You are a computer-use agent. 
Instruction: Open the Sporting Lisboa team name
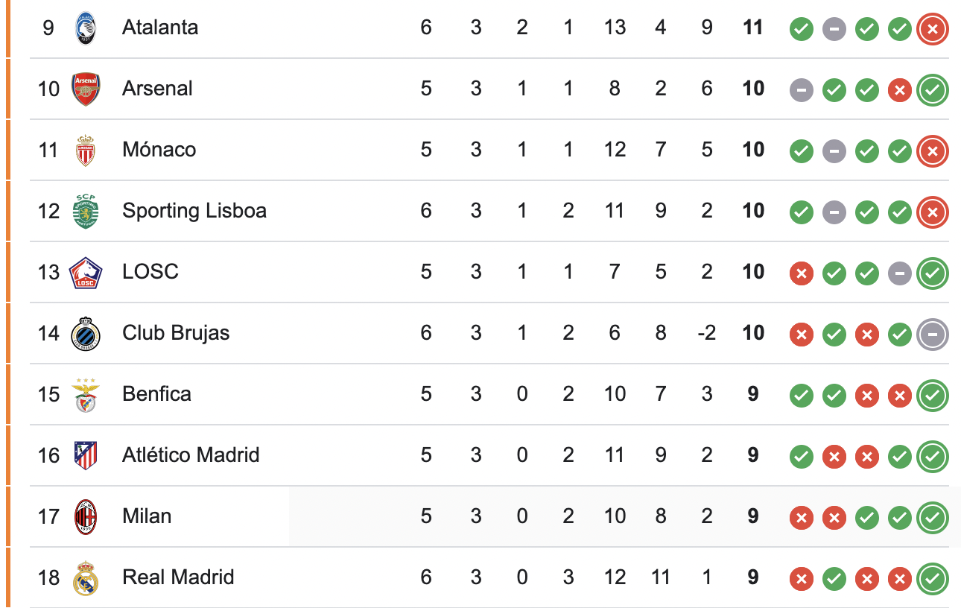click(x=194, y=211)
